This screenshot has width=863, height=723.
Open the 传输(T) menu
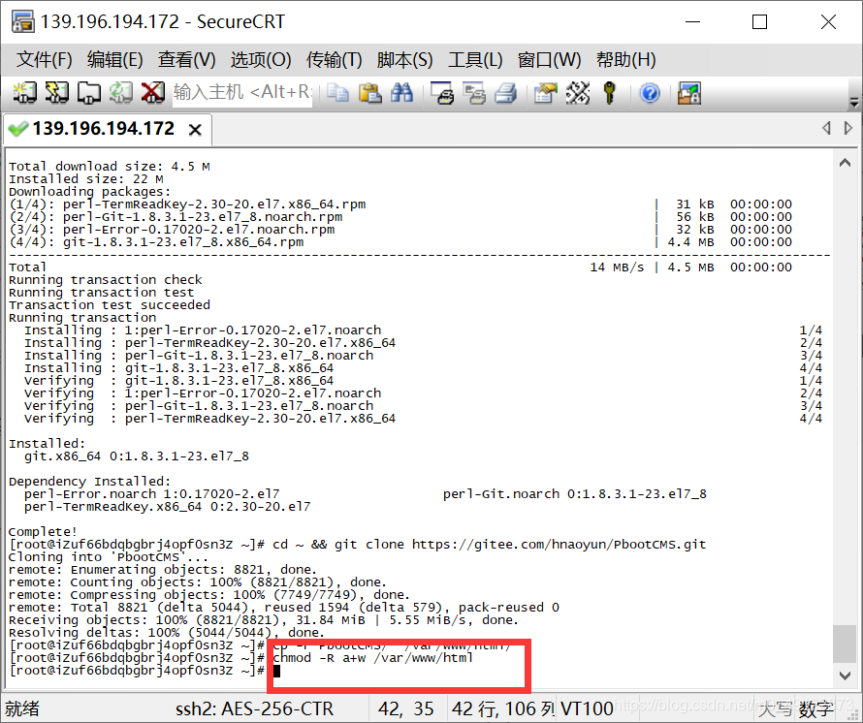335,59
